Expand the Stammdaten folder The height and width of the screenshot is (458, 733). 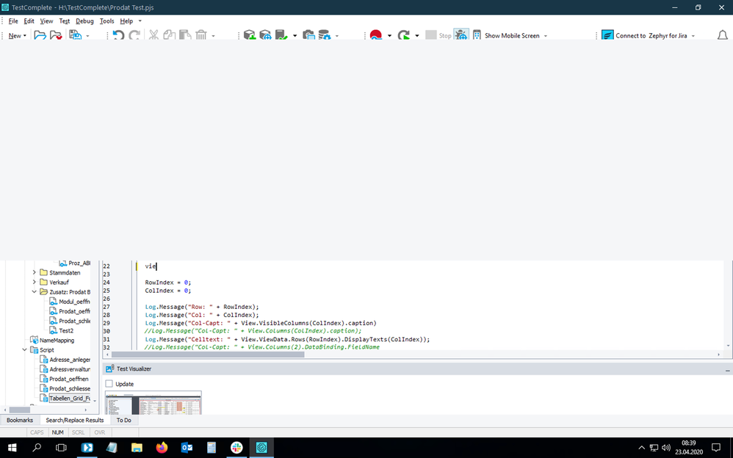[x=34, y=272]
